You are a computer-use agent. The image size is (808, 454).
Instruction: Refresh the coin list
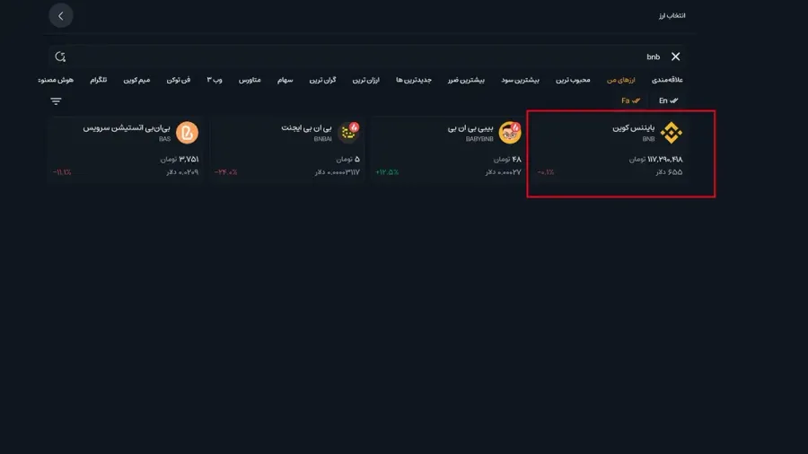[x=60, y=57]
